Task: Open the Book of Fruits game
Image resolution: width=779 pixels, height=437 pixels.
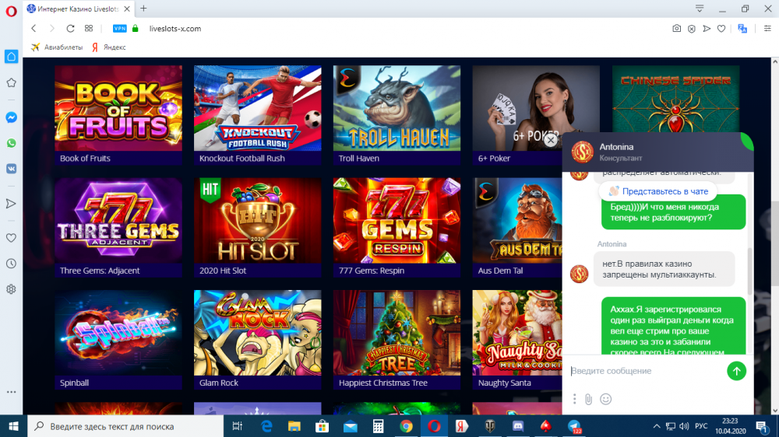Action: (118, 115)
